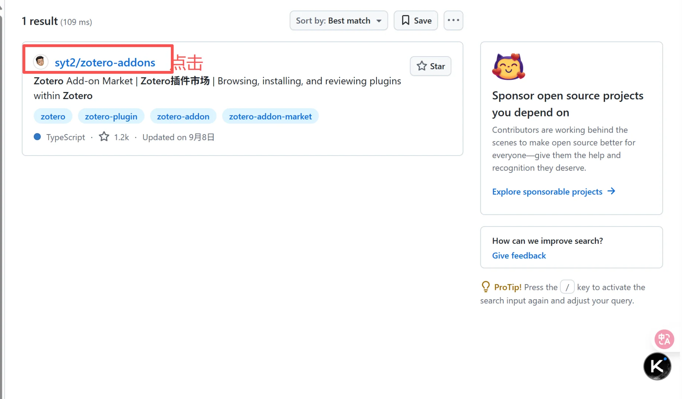Image resolution: width=682 pixels, height=399 pixels.
Task: Star the zotero-addons repository
Action: [x=431, y=66]
